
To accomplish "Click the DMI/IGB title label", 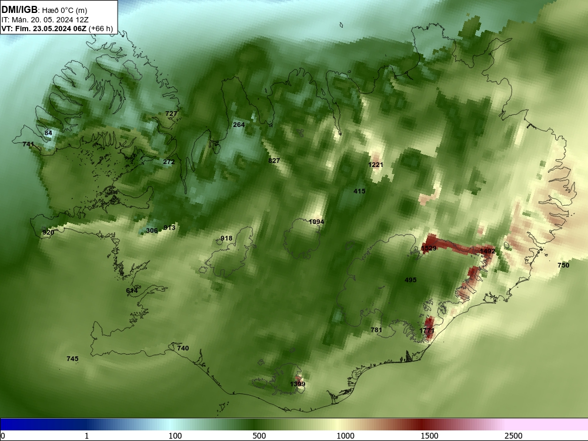I will coord(19,9).
